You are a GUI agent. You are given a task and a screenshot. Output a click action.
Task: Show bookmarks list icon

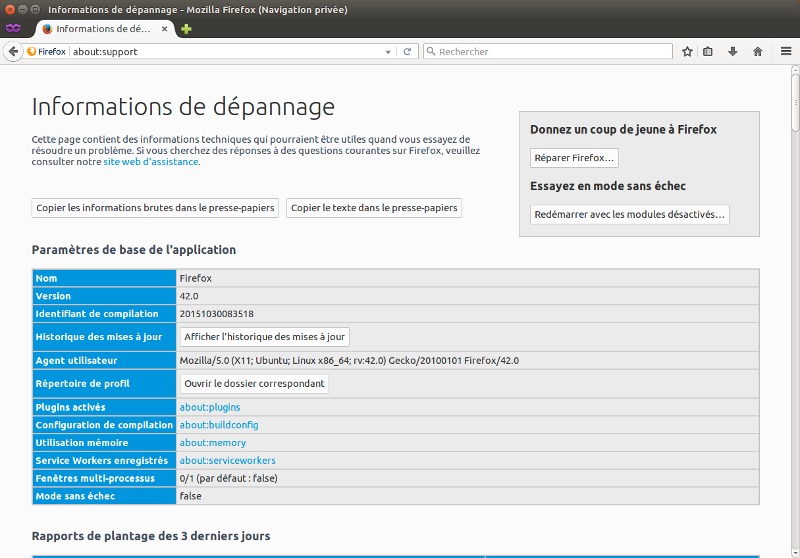pyautogui.click(x=708, y=51)
